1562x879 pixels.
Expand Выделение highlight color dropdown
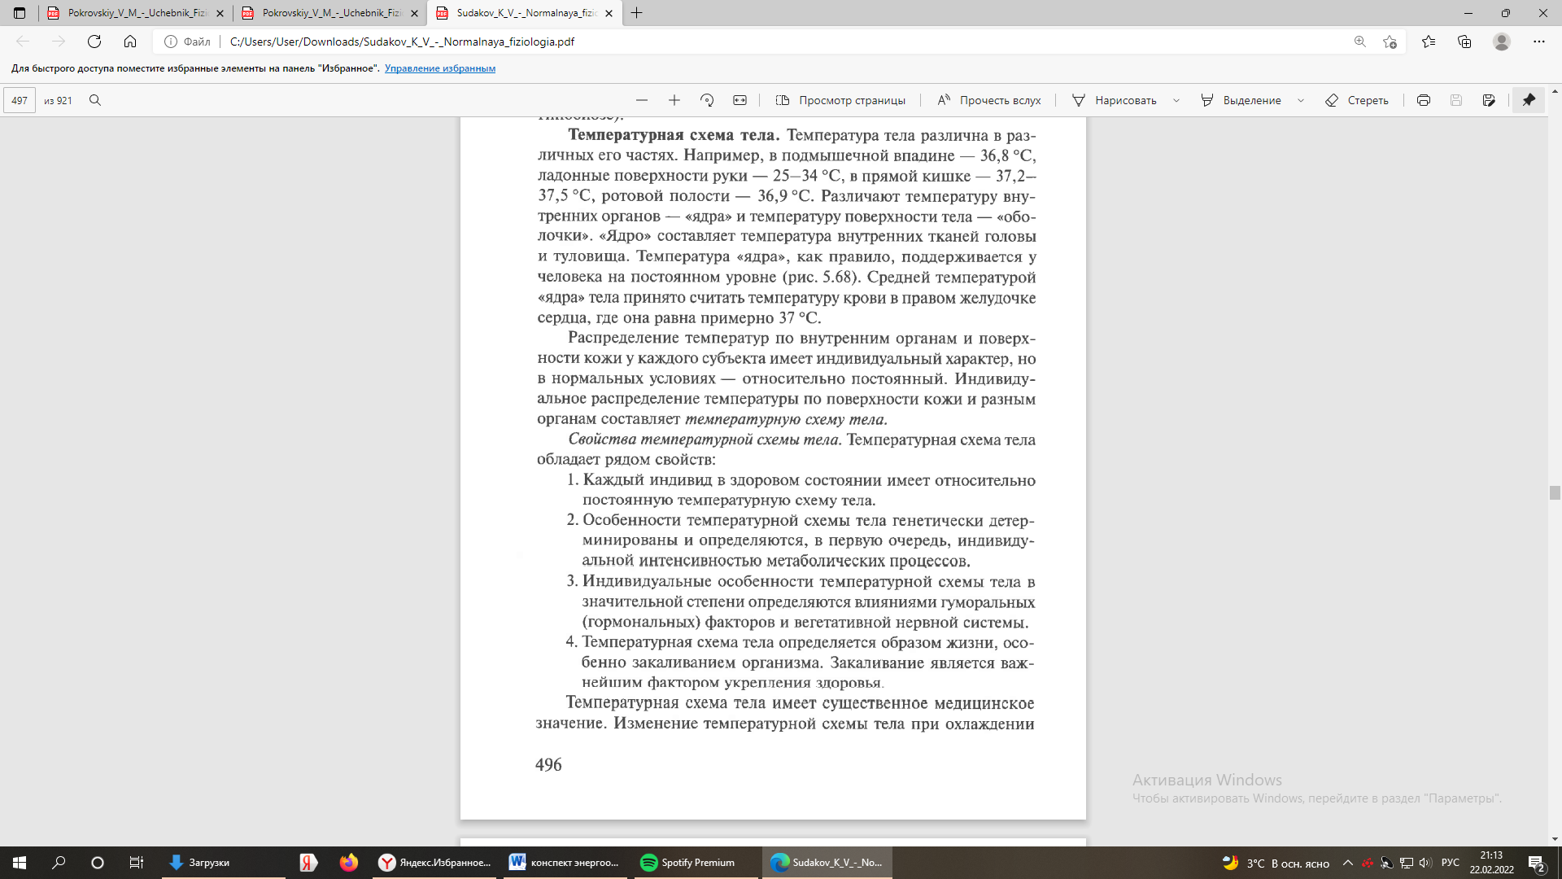[x=1301, y=100]
